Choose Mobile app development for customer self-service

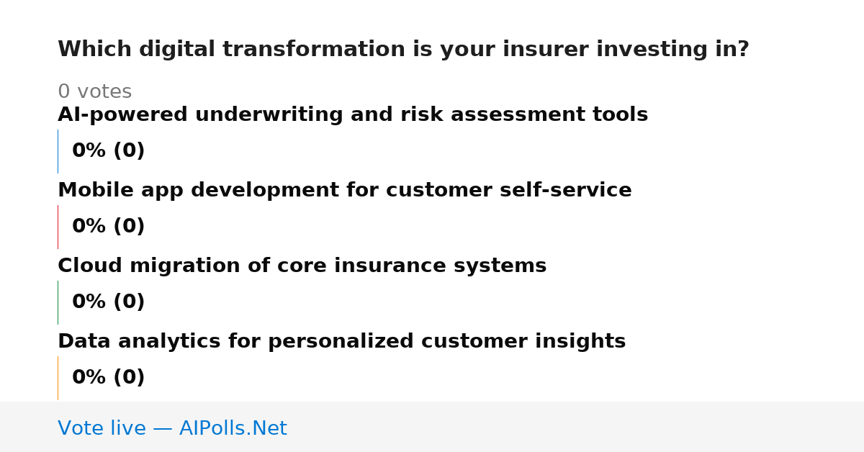pyautogui.click(x=345, y=191)
